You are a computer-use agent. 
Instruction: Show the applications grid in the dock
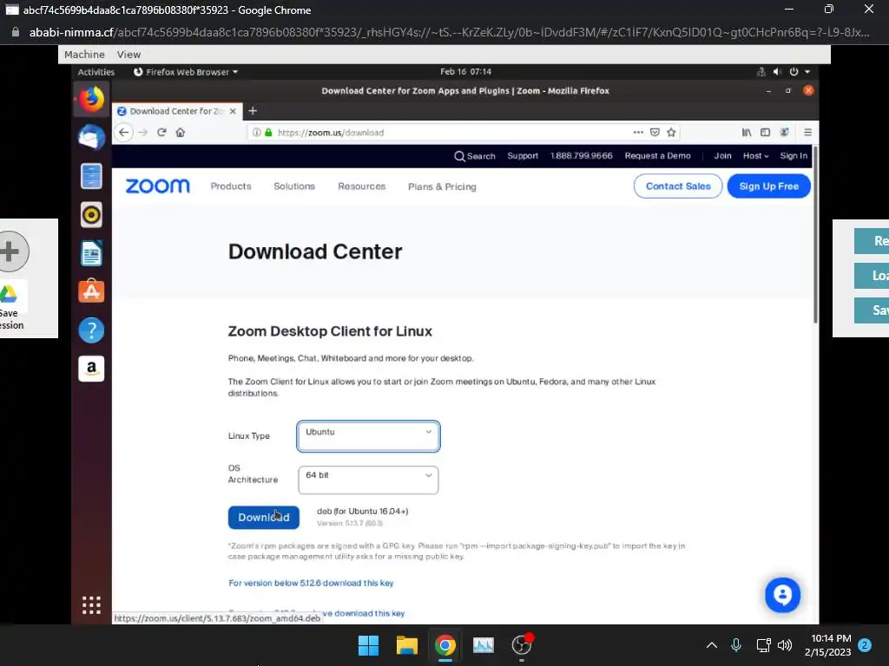[91, 604]
